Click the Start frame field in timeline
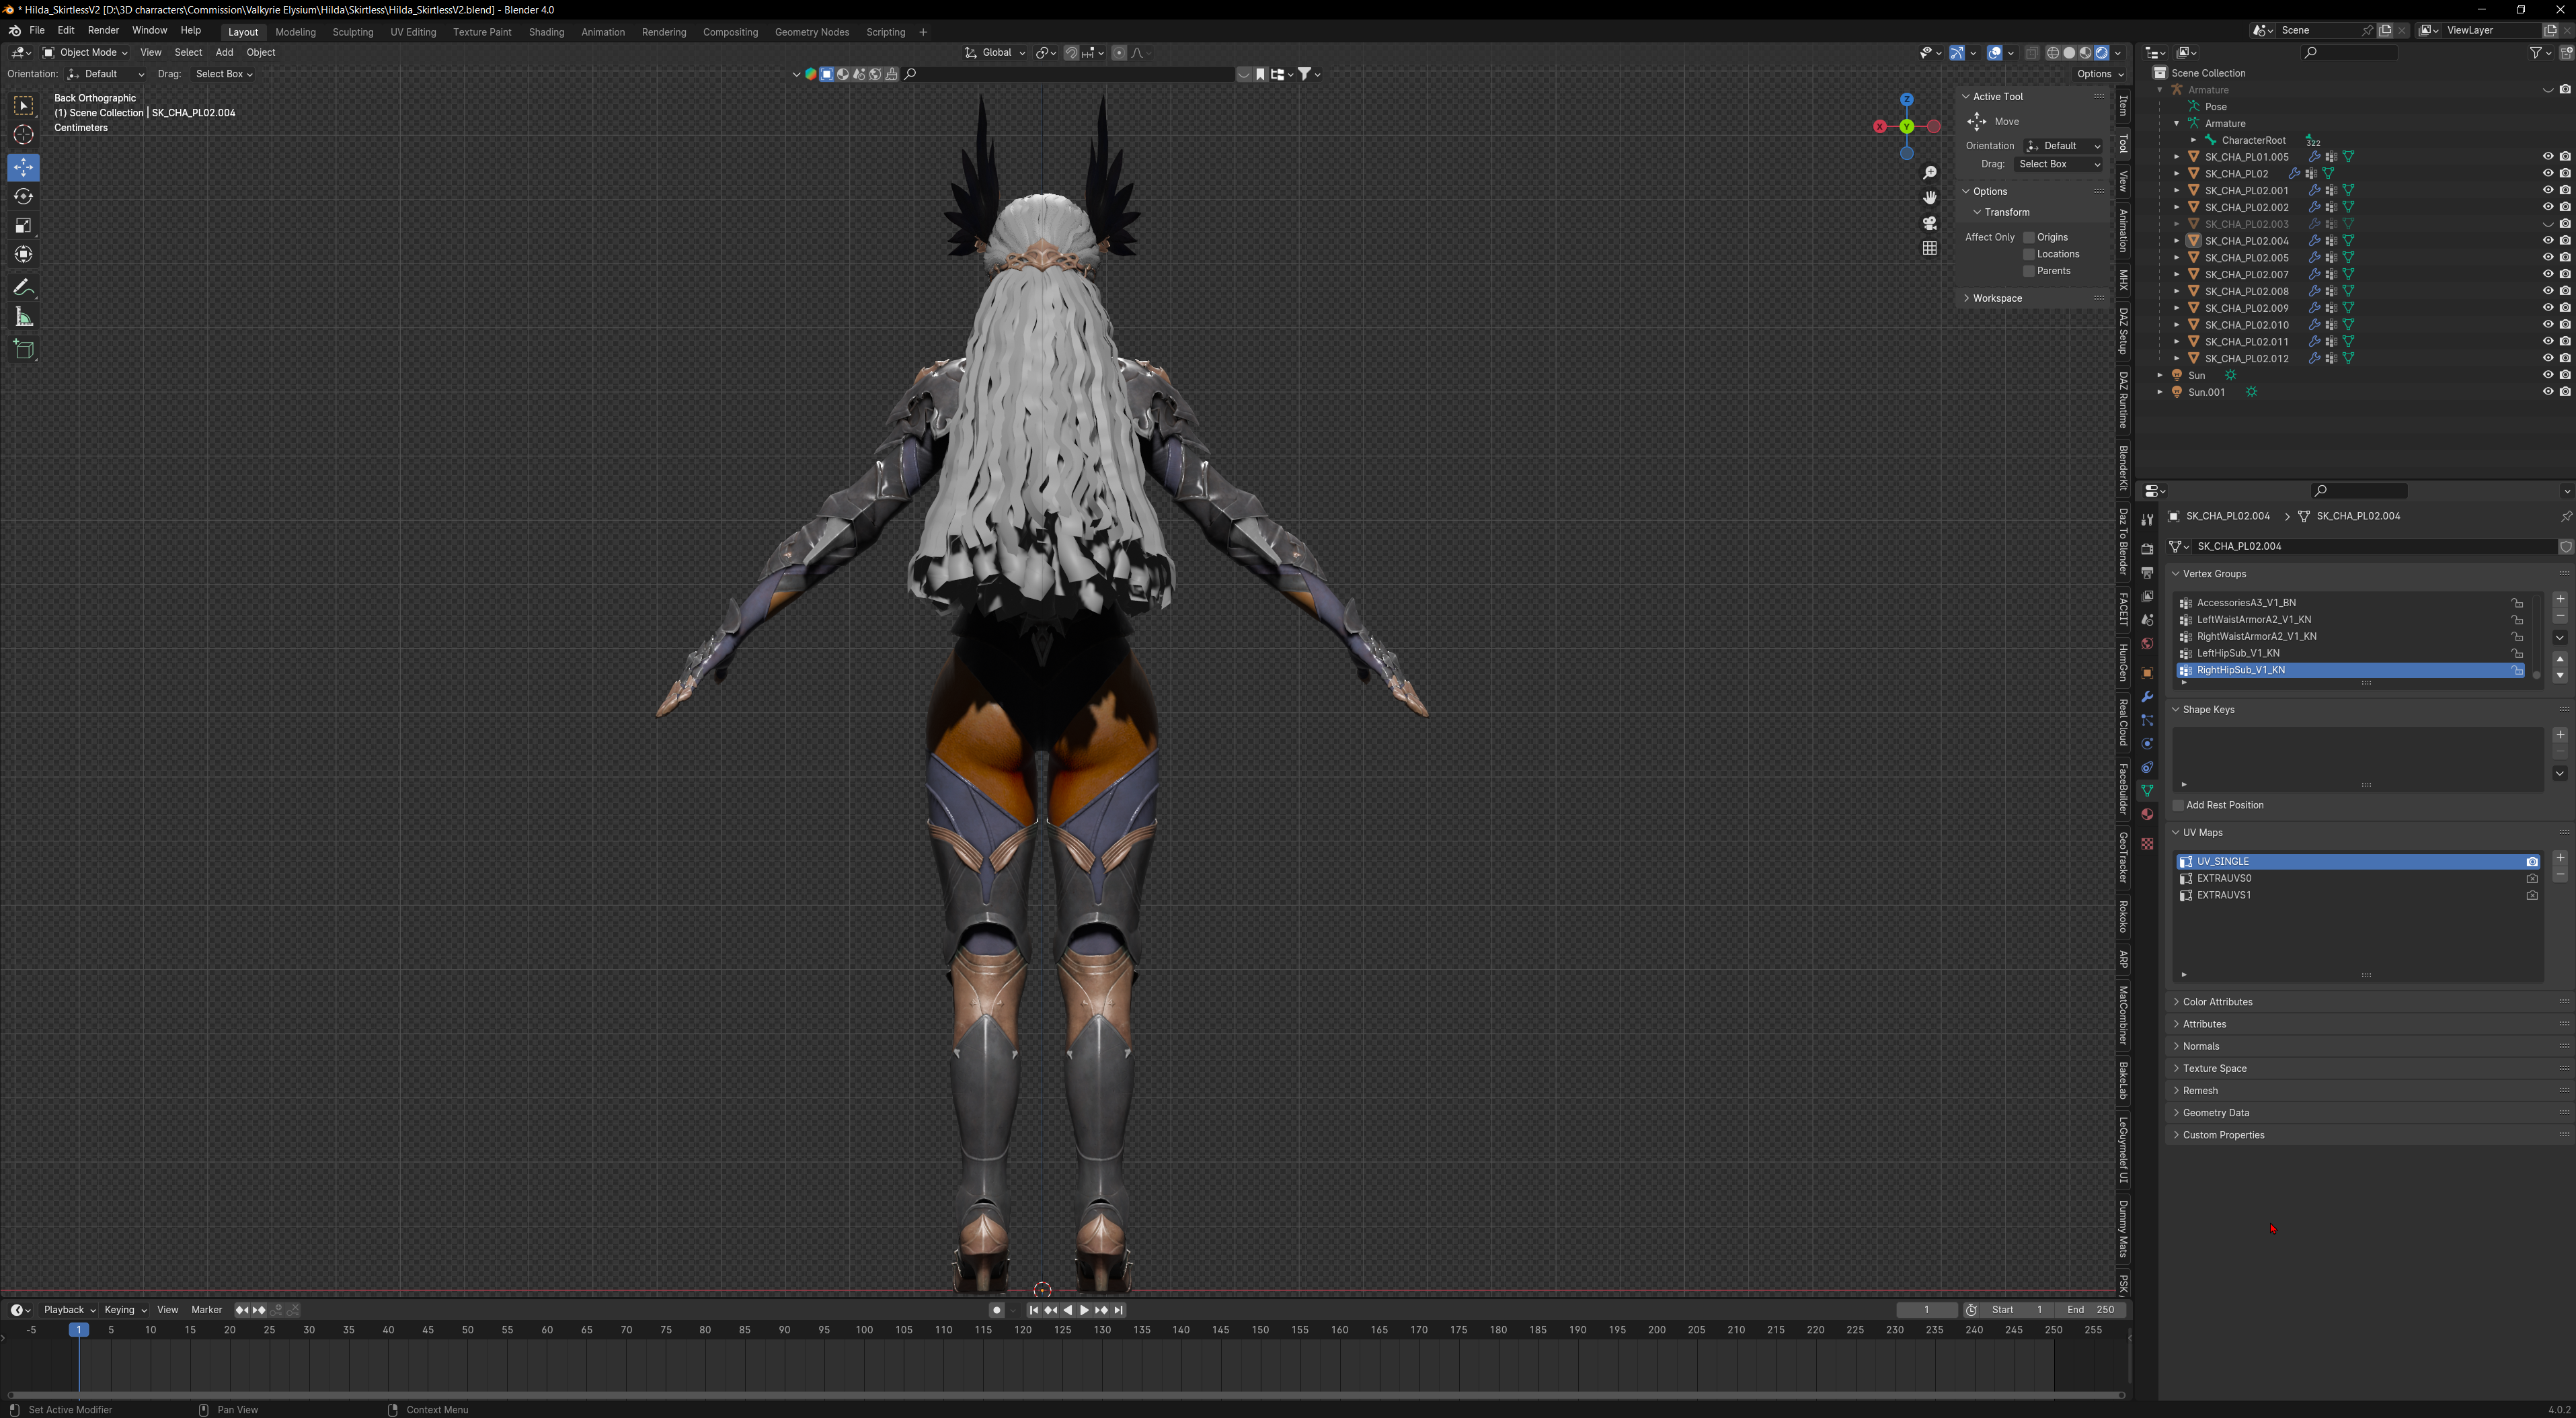This screenshot has height=1418, width=2576. (2018, 1310)
